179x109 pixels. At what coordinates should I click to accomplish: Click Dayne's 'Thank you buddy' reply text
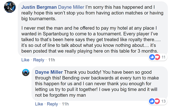pos(97,84)
